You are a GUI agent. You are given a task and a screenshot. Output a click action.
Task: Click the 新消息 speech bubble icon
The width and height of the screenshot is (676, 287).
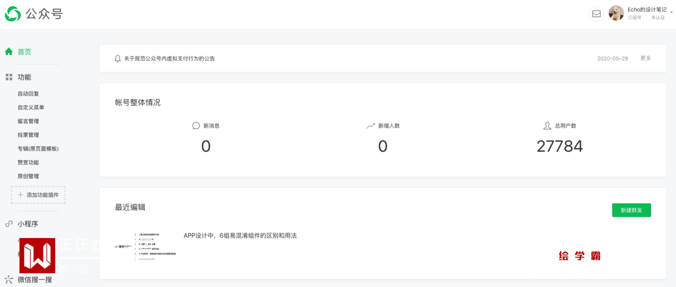point(196,126)
